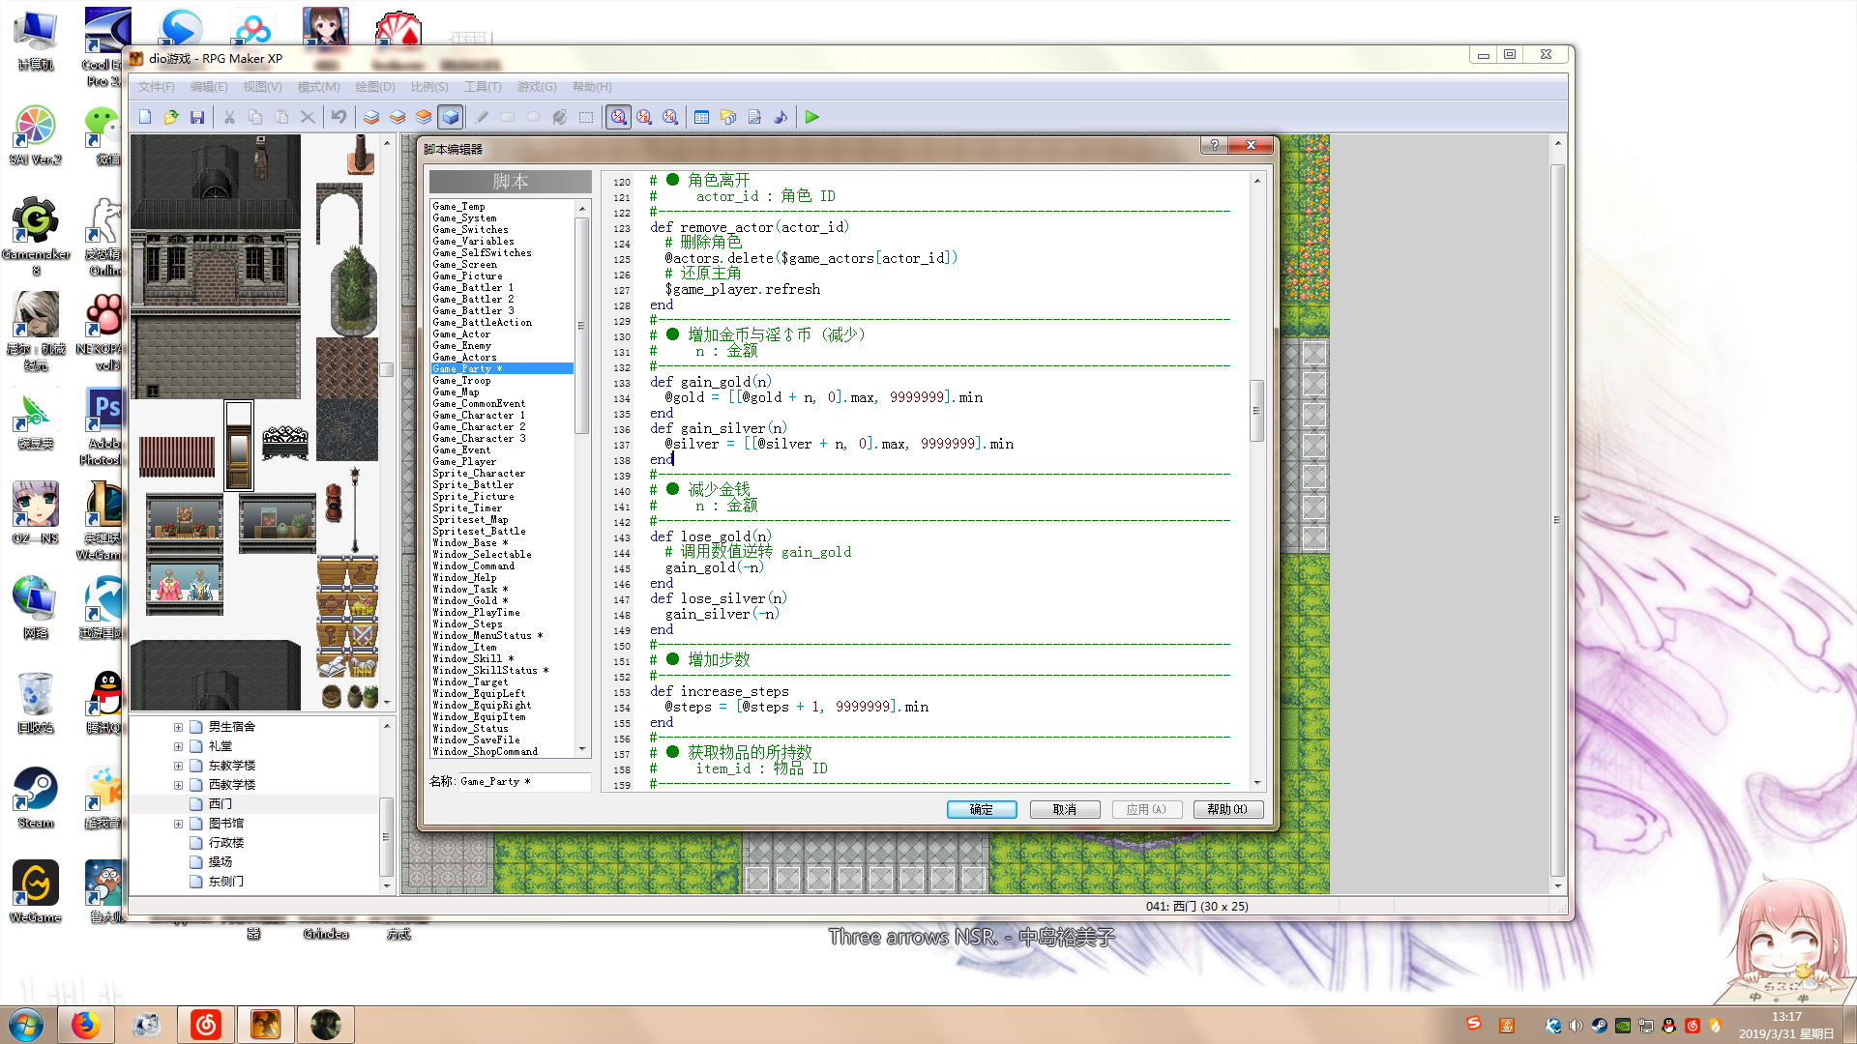Screen dimensions: 1857x1044
Task: Open the script editor toolbar icon
Action: click(754, 117)
